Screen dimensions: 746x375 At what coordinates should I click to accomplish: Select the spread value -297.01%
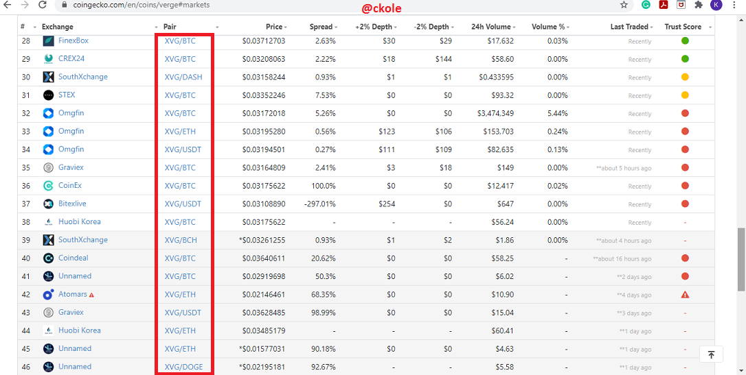pyautogui.click(x=319, y=204)
